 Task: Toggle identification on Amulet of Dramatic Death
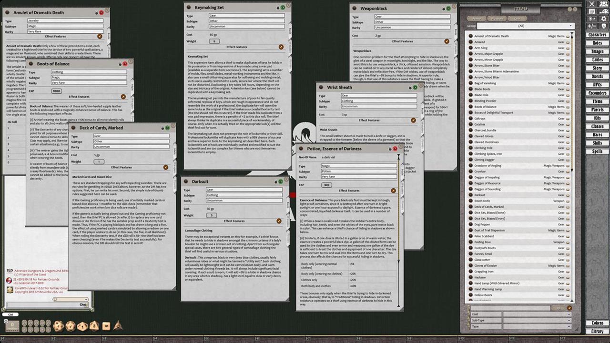[102, 13]
